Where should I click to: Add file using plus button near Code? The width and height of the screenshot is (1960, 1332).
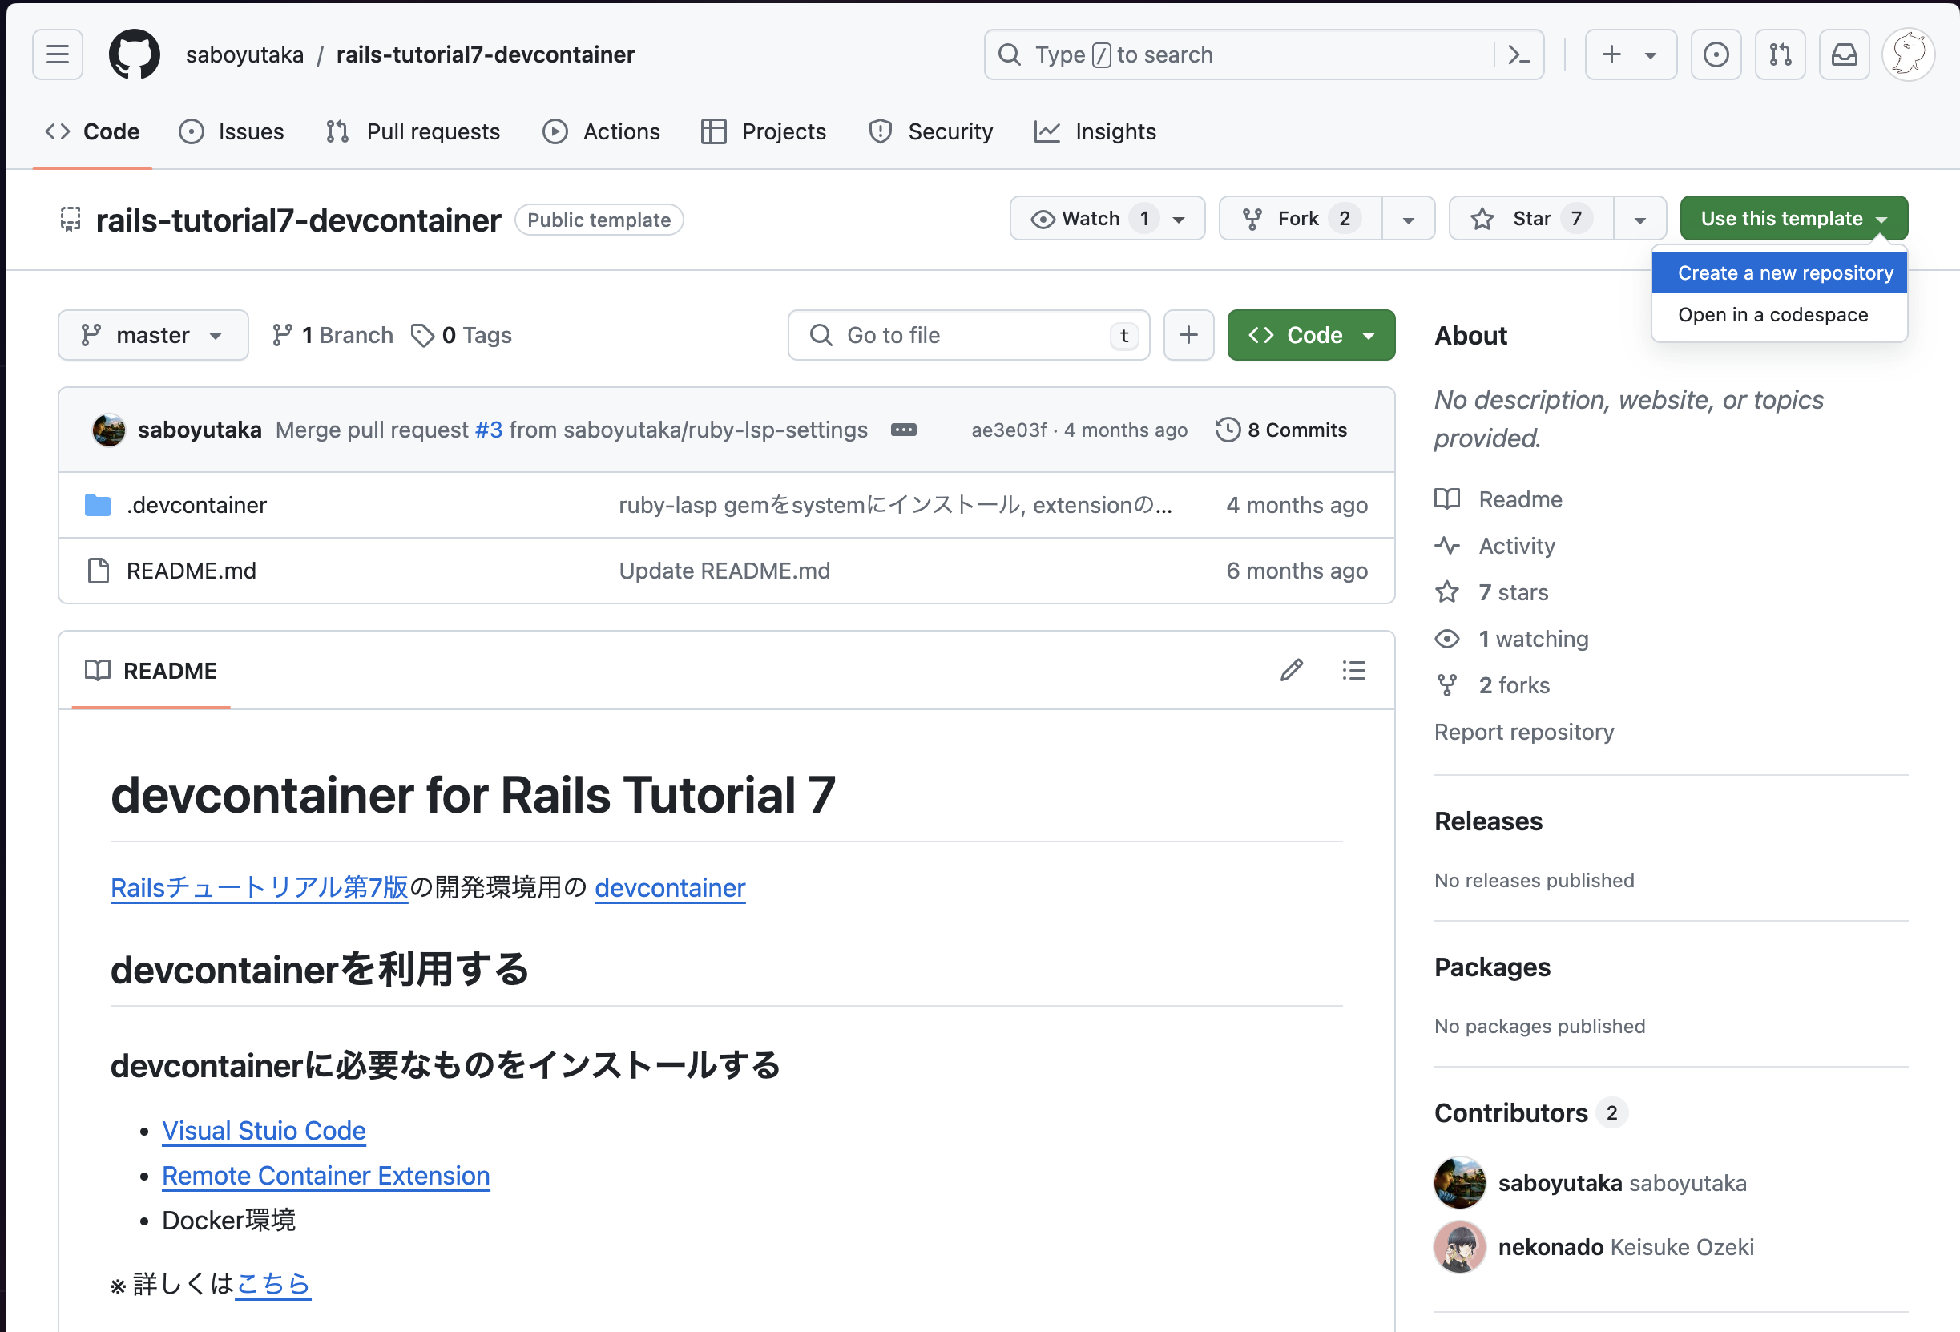[x=1188, y=335]
